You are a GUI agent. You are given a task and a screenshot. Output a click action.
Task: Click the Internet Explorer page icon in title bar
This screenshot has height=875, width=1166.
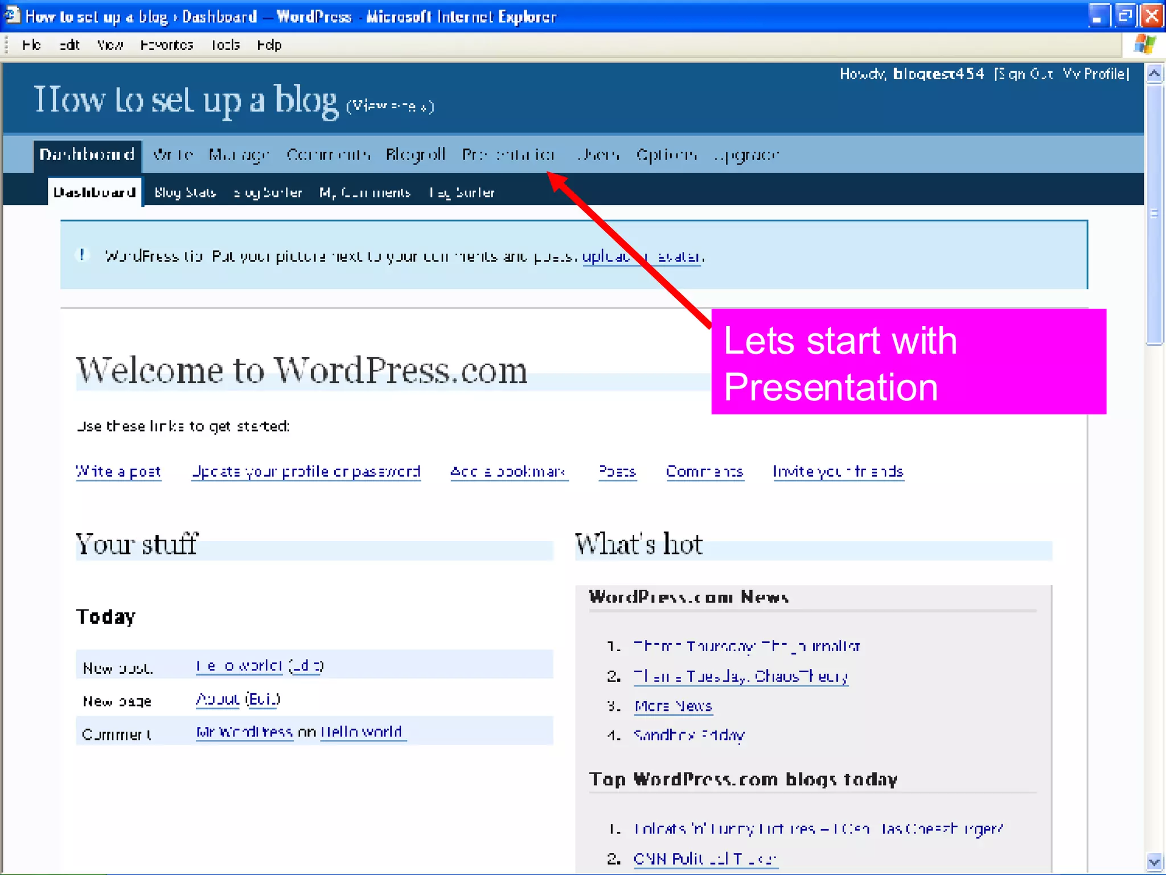click(11, 15)
